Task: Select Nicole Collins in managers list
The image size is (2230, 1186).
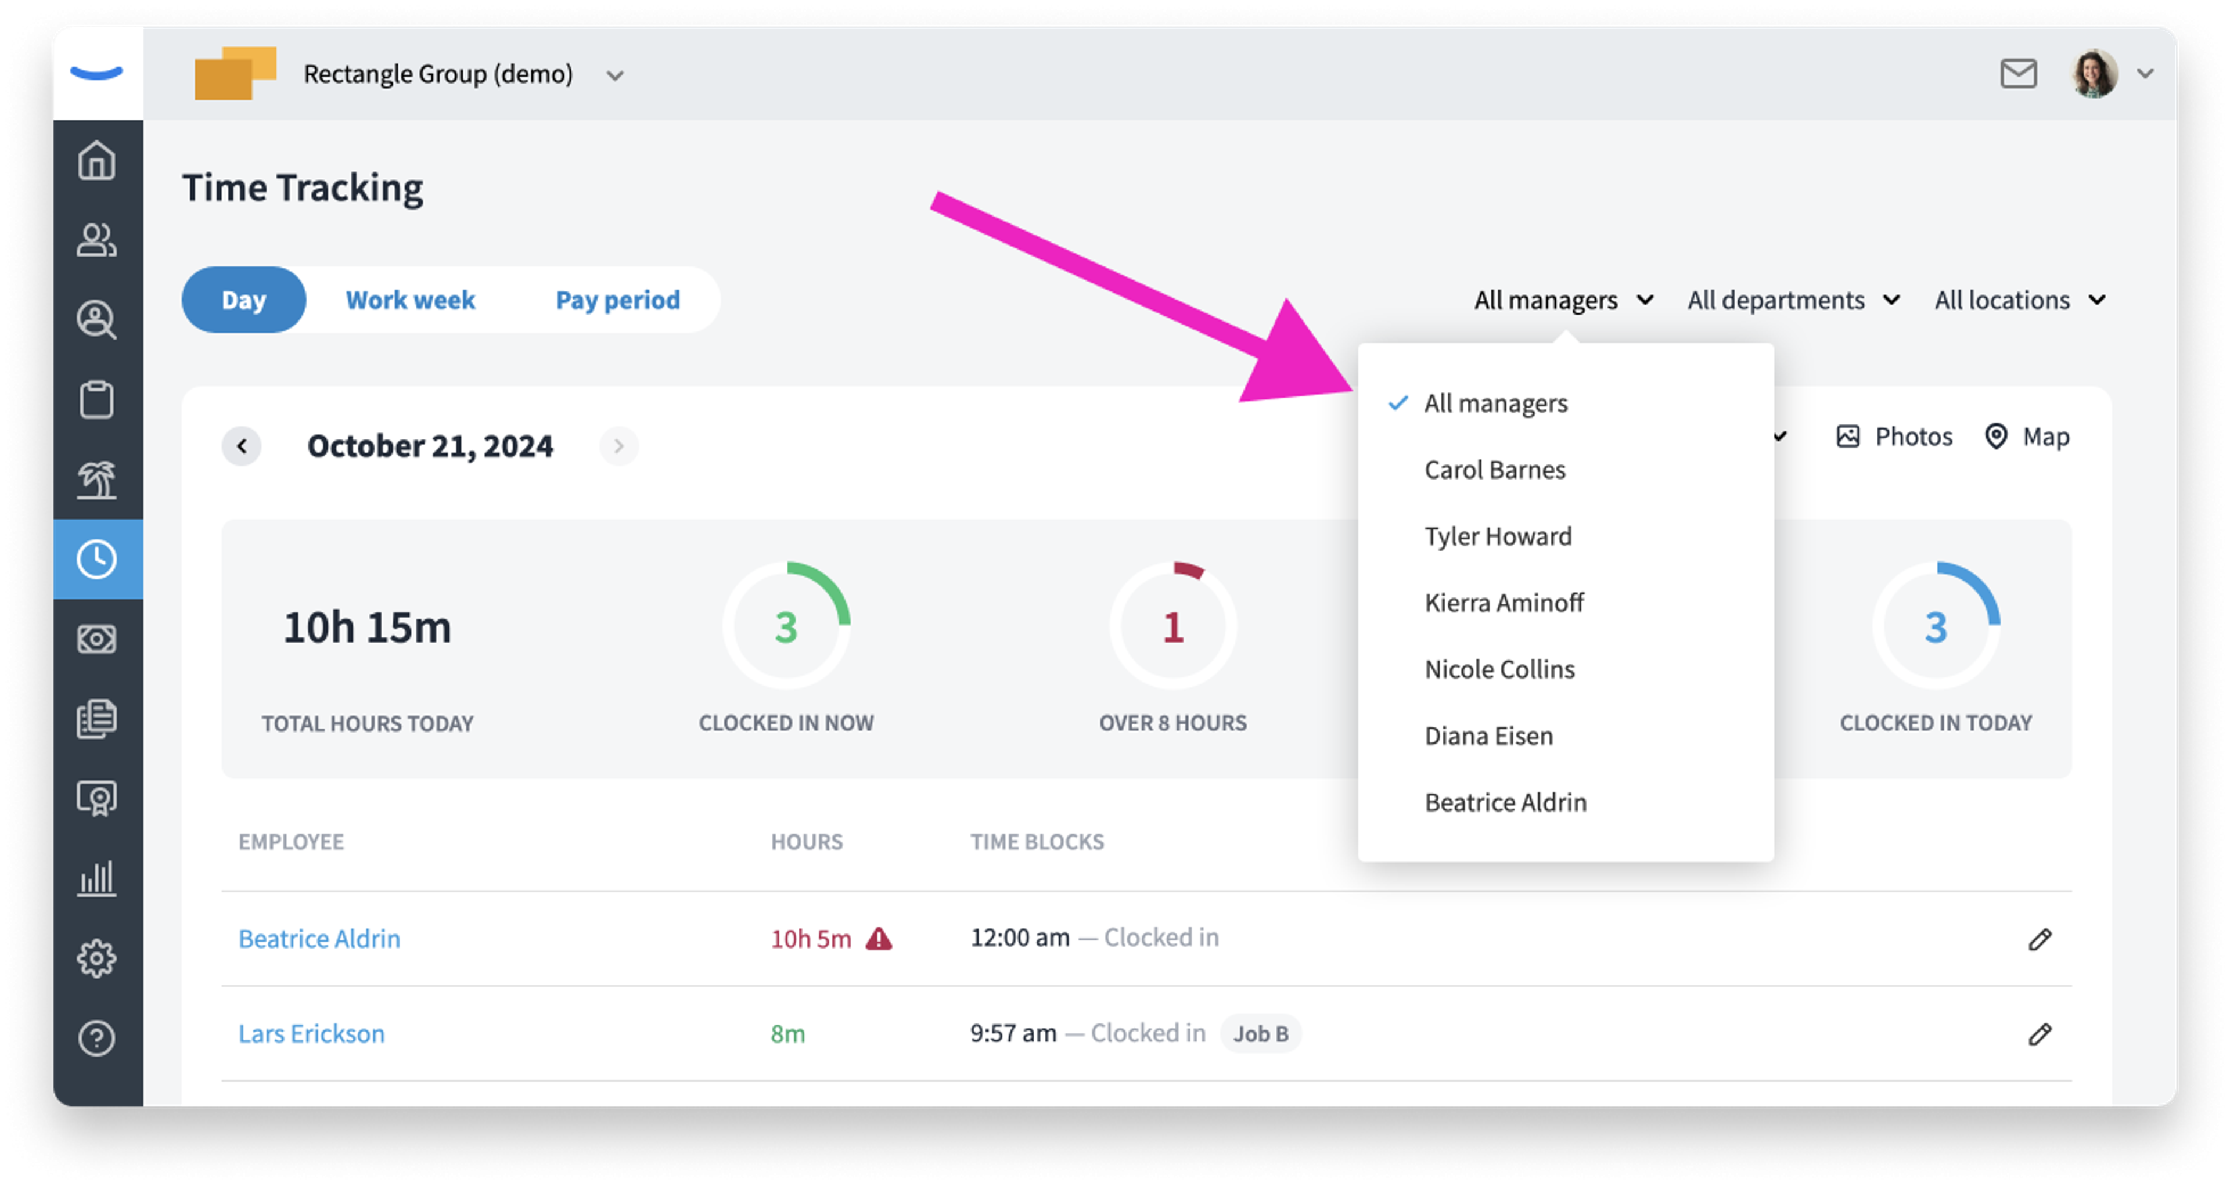Action: [x=1565, y=669]
